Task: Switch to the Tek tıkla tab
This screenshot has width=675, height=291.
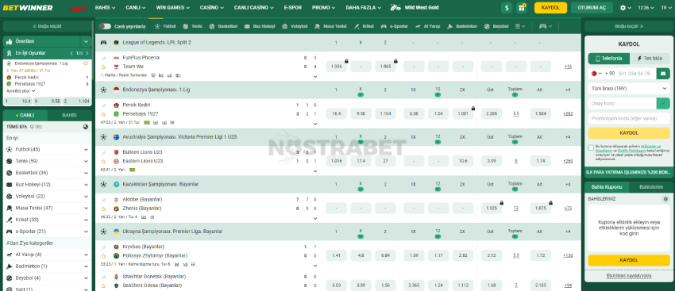Action: point(650,59)
